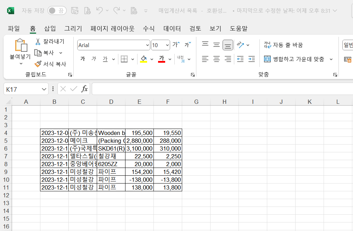Expand the Paste options arrow below 붙여넣기
Viewport: 353px width, 231px height.
[21, 64]
